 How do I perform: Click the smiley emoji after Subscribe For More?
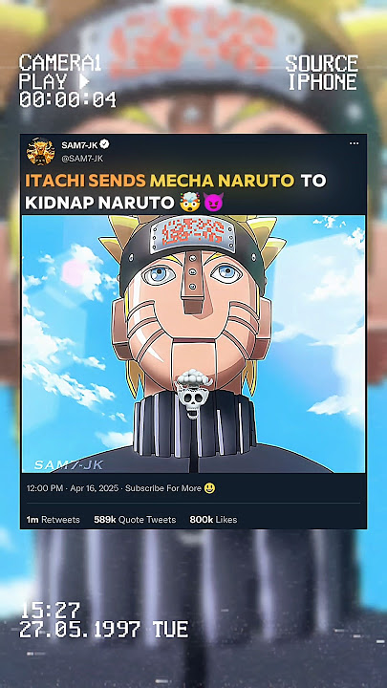tap(209, 488)
